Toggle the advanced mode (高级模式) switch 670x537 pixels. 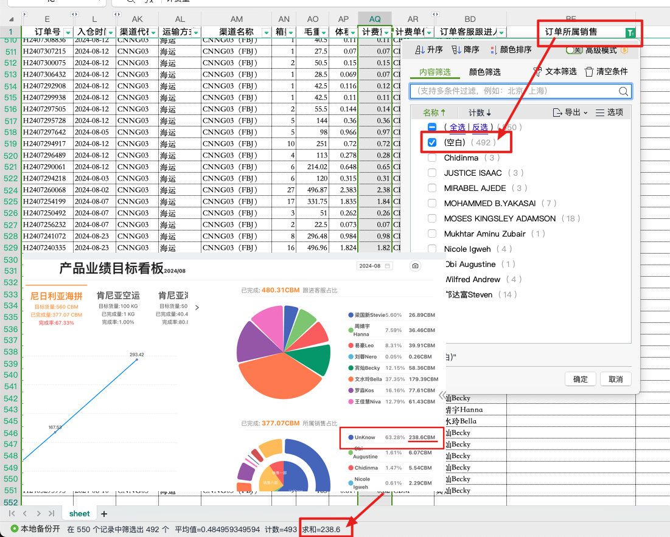pos(574,50)
